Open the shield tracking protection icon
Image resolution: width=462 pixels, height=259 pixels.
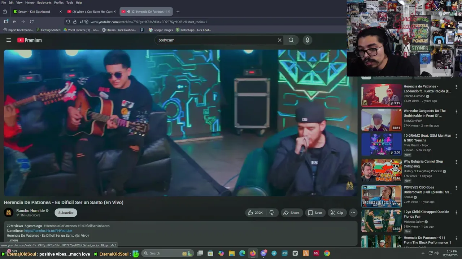coord(68,22)
